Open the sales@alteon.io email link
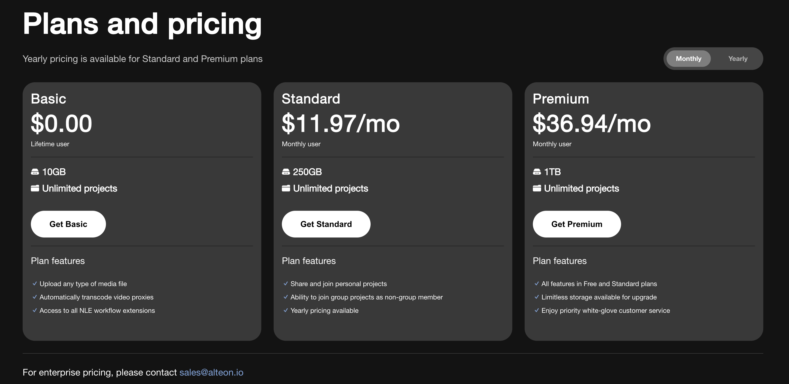 pos(211,372)
